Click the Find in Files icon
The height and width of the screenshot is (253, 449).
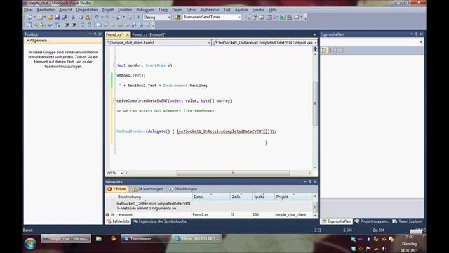click(x=177, y=17)
